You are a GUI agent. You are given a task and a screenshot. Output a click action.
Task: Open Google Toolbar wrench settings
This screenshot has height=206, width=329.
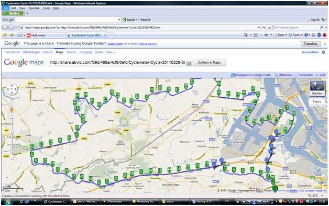pyautogui.click(x=323, y=20)
